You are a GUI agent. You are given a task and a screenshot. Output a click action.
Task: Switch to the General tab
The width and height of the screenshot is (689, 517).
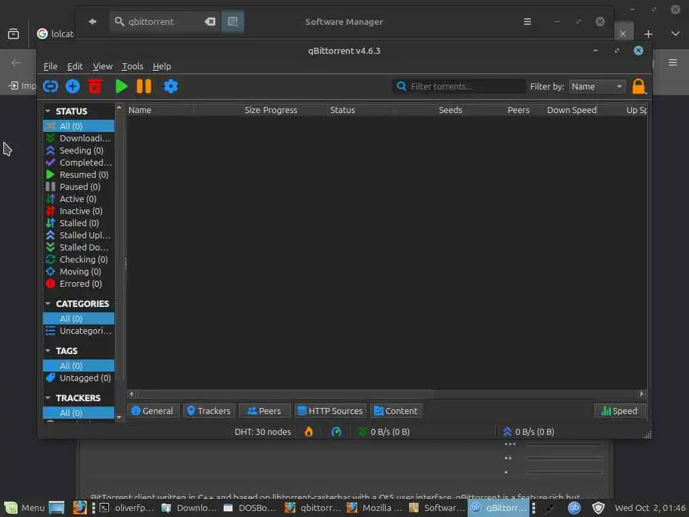153,411
